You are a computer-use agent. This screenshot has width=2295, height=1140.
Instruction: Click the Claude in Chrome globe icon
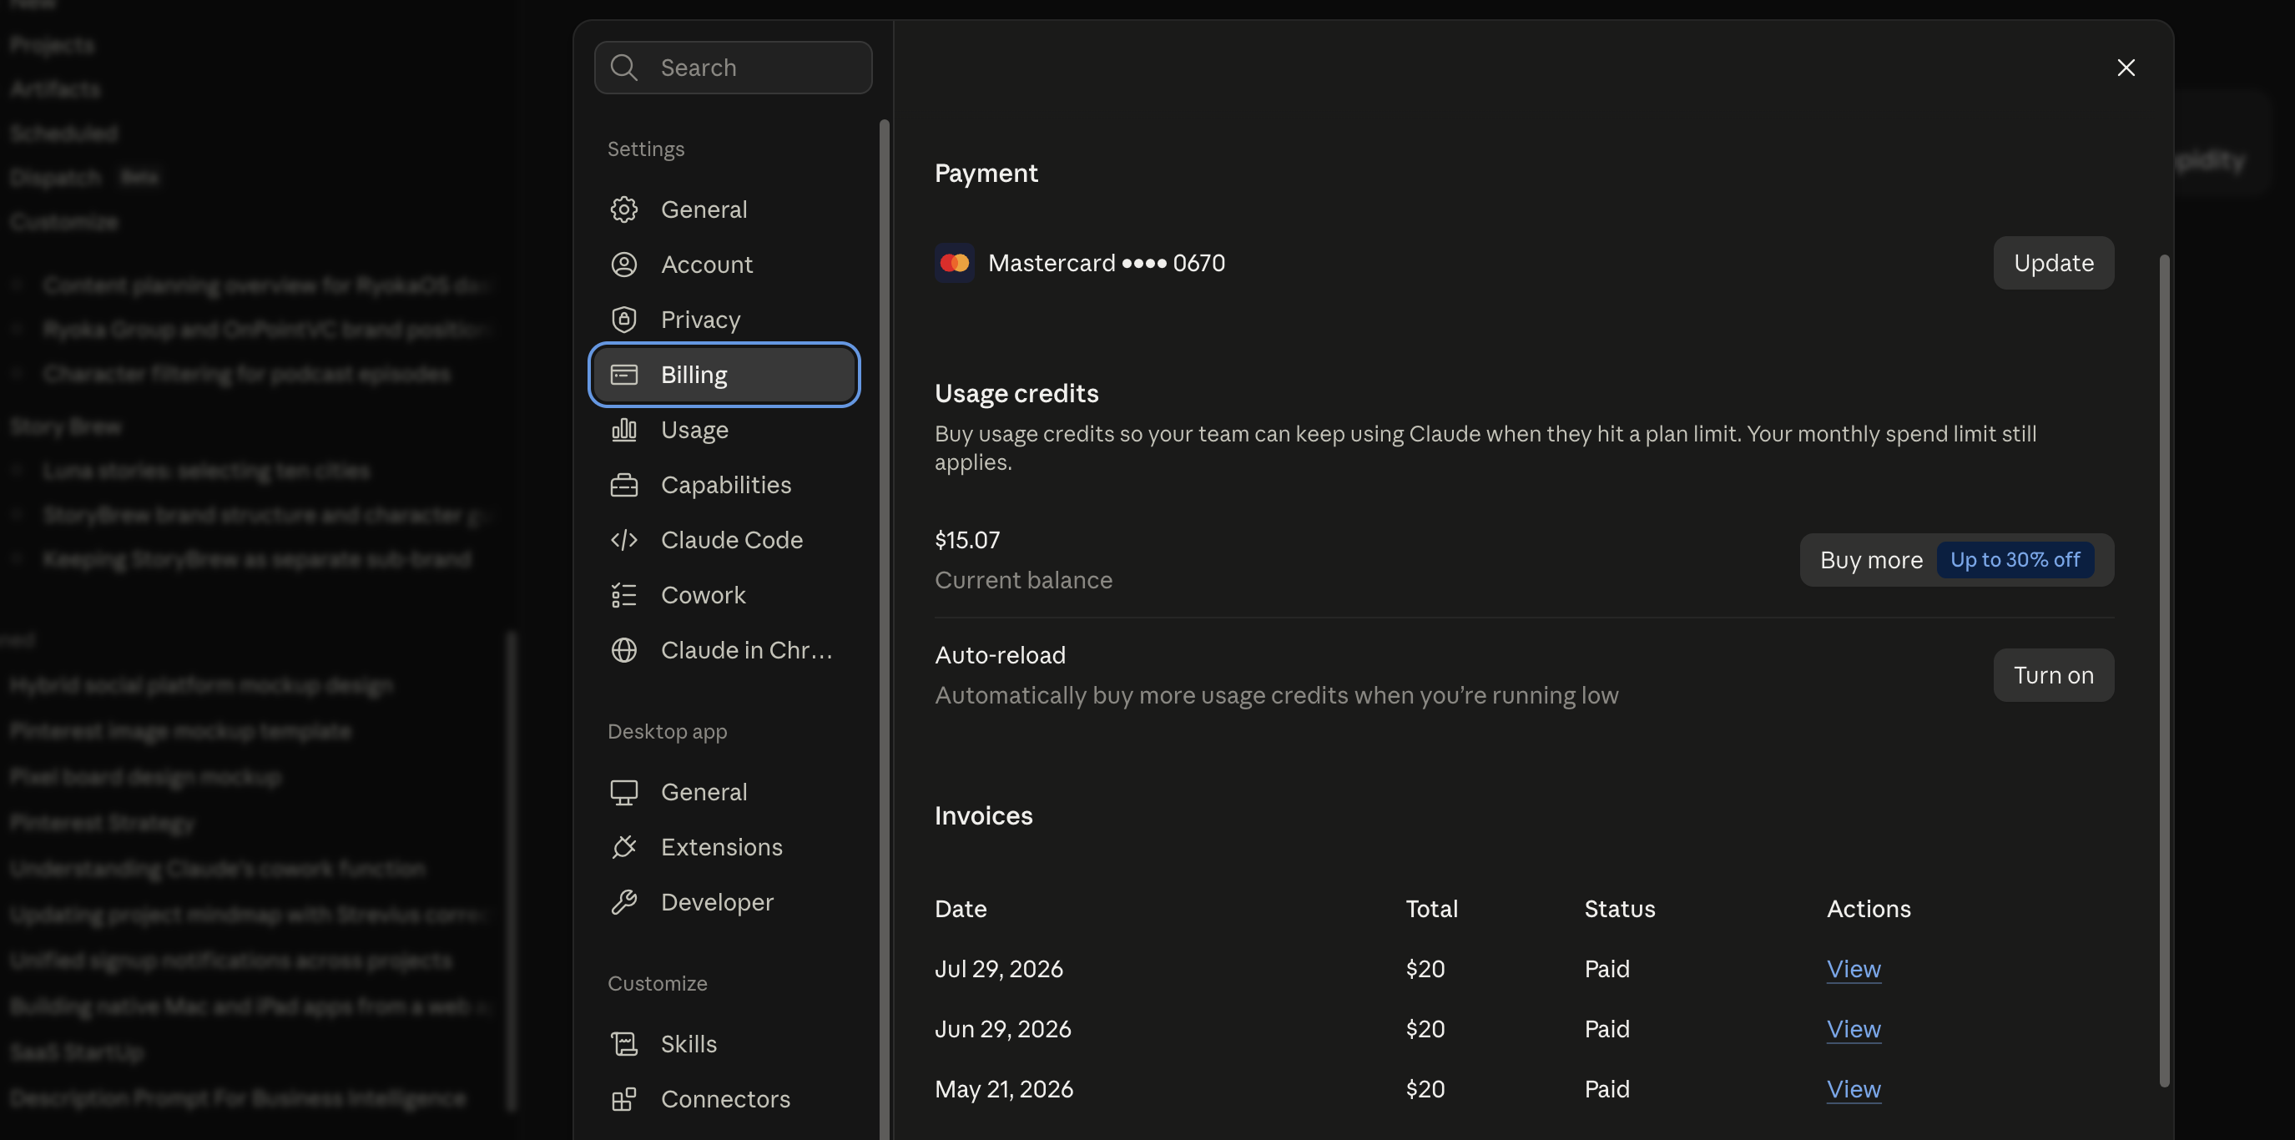[623, 650]
